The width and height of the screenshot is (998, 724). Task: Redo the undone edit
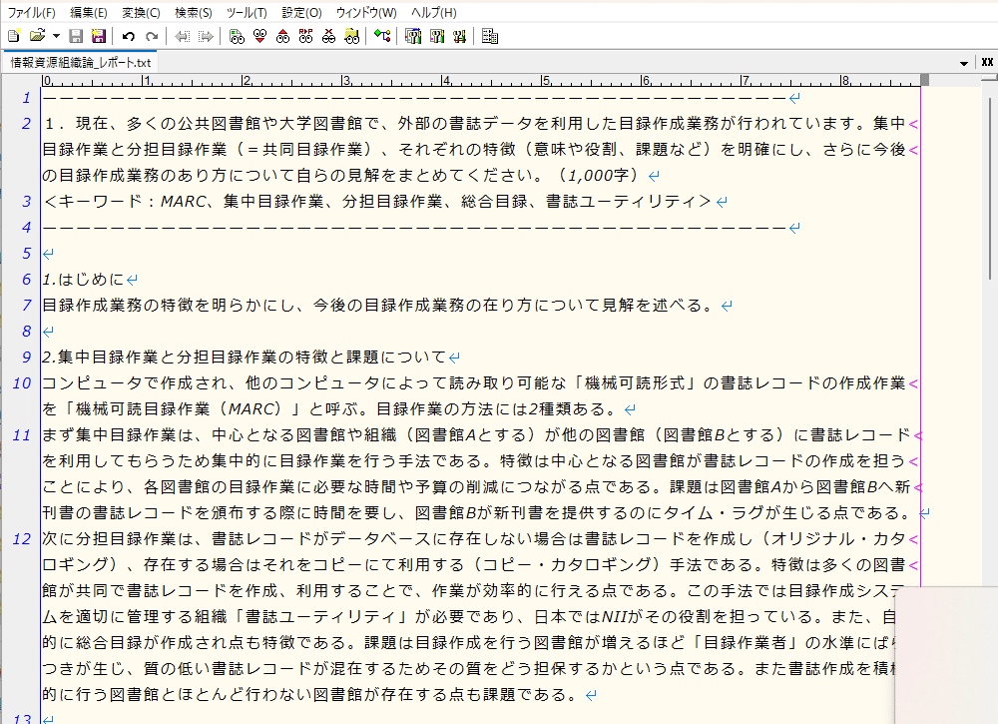tap(152, 35)
